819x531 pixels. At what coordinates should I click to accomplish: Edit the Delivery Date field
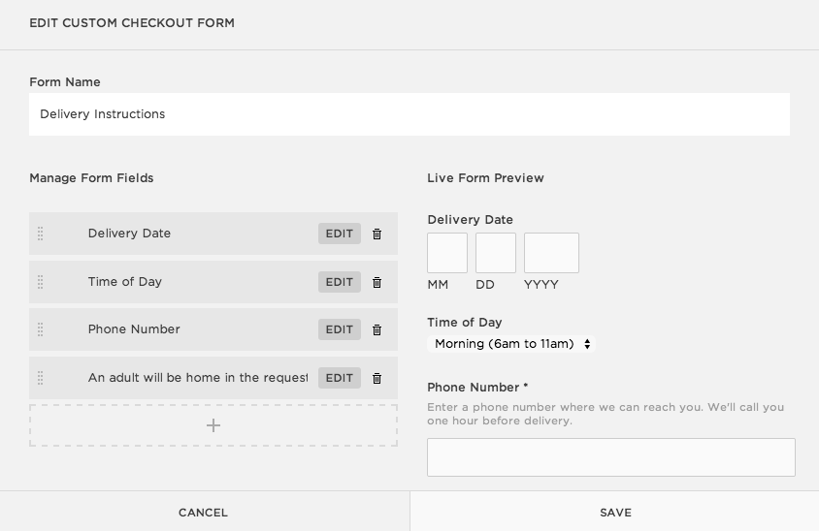(339, 234)
